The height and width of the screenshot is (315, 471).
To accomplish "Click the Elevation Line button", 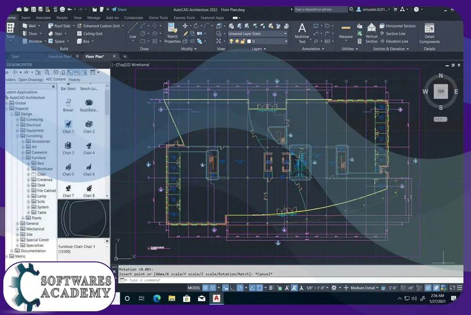I will (x=394, y=41).
